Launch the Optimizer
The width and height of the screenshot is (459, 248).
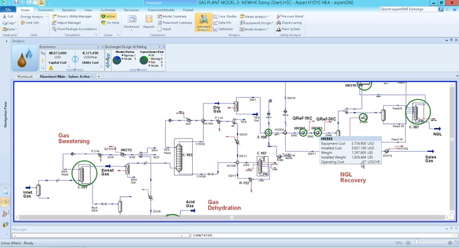click(223, 29)
